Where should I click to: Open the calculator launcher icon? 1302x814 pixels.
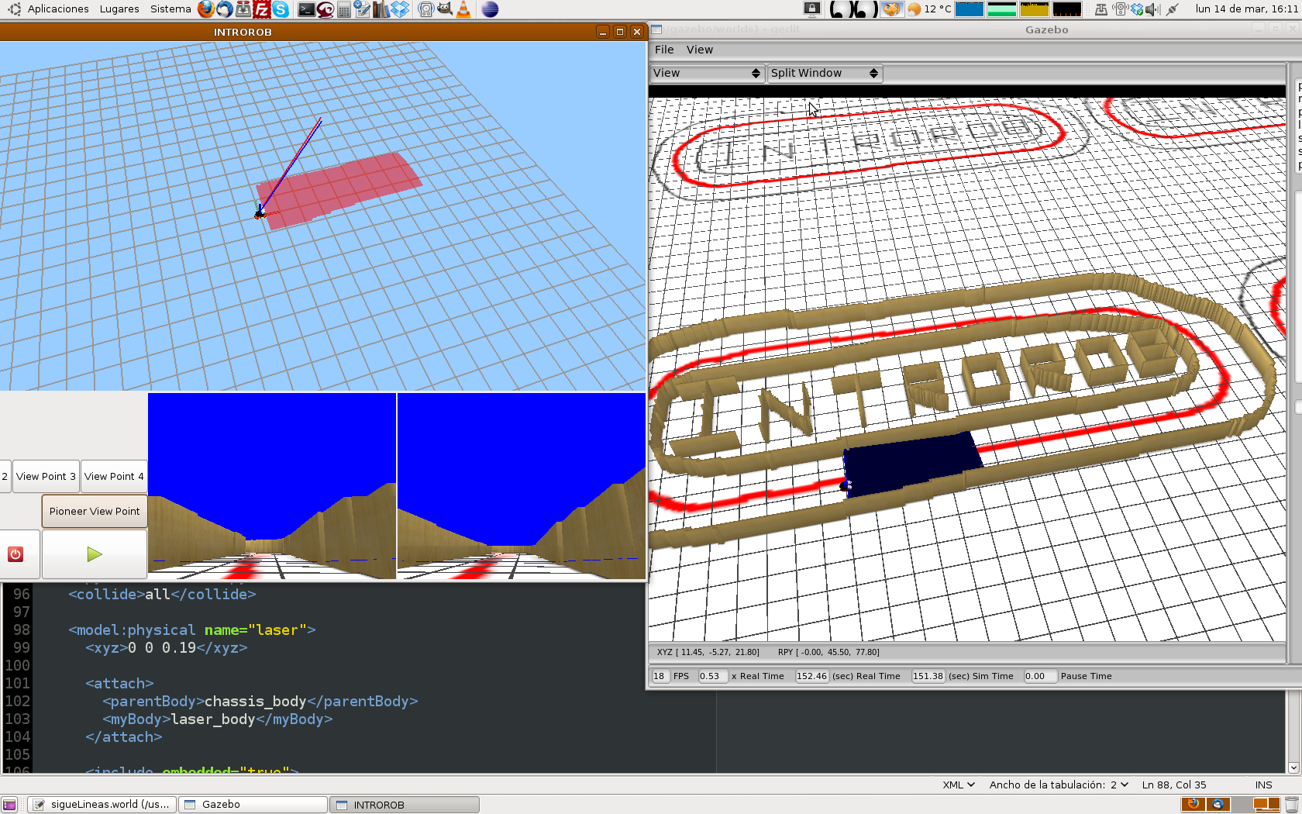(344, 9)
